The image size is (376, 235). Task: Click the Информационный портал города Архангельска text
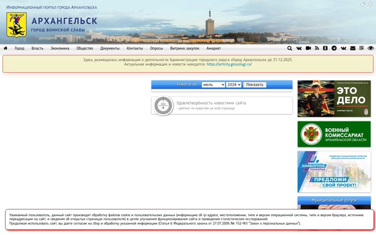tap(52, 7)
